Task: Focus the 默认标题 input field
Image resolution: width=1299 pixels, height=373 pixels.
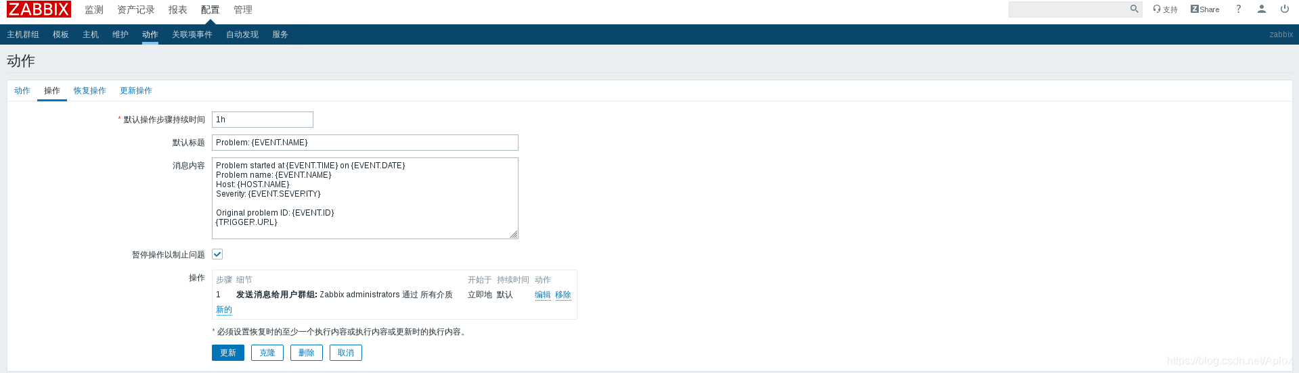Action: [365, 143]
